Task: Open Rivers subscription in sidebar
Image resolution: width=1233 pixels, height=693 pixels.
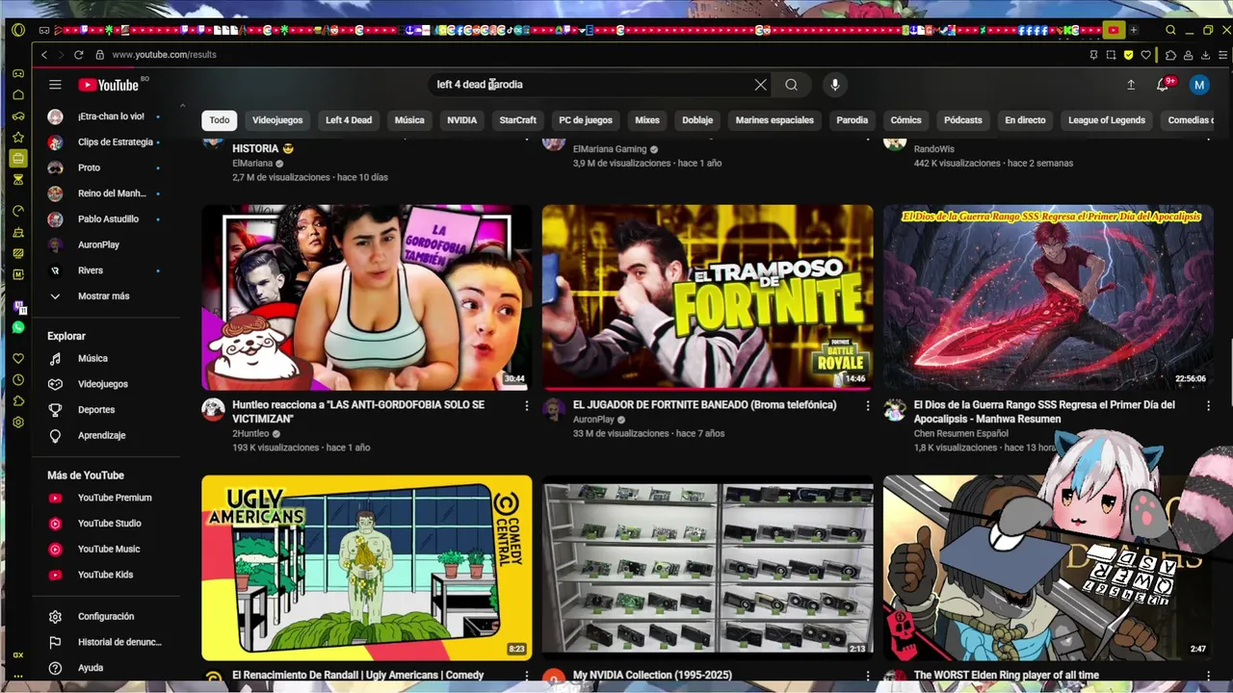Action: pyautogui.click(x=90, y=270)
